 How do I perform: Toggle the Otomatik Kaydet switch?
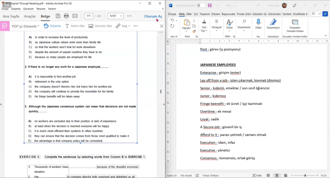click(201, 6)
